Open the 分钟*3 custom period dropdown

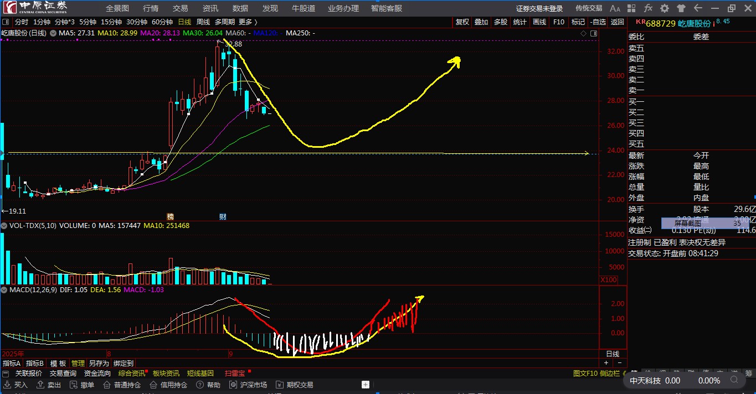[x=65, y=22]
